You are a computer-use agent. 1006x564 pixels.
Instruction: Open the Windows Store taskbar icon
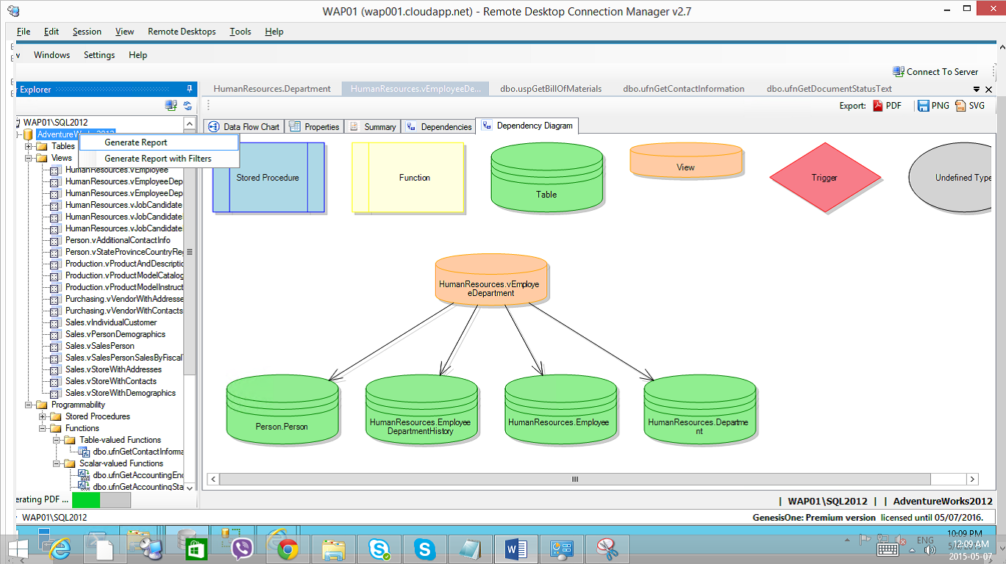pyautogui.click(x=195, y=549)
